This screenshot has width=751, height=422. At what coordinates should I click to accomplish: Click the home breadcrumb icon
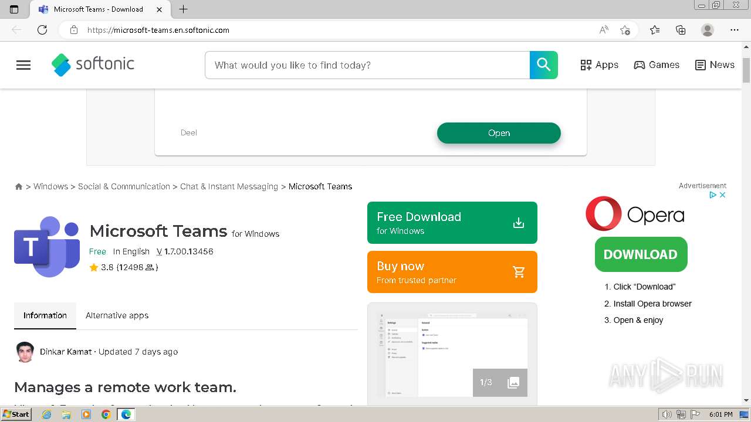pyautogui.click(x=19, y=186)
